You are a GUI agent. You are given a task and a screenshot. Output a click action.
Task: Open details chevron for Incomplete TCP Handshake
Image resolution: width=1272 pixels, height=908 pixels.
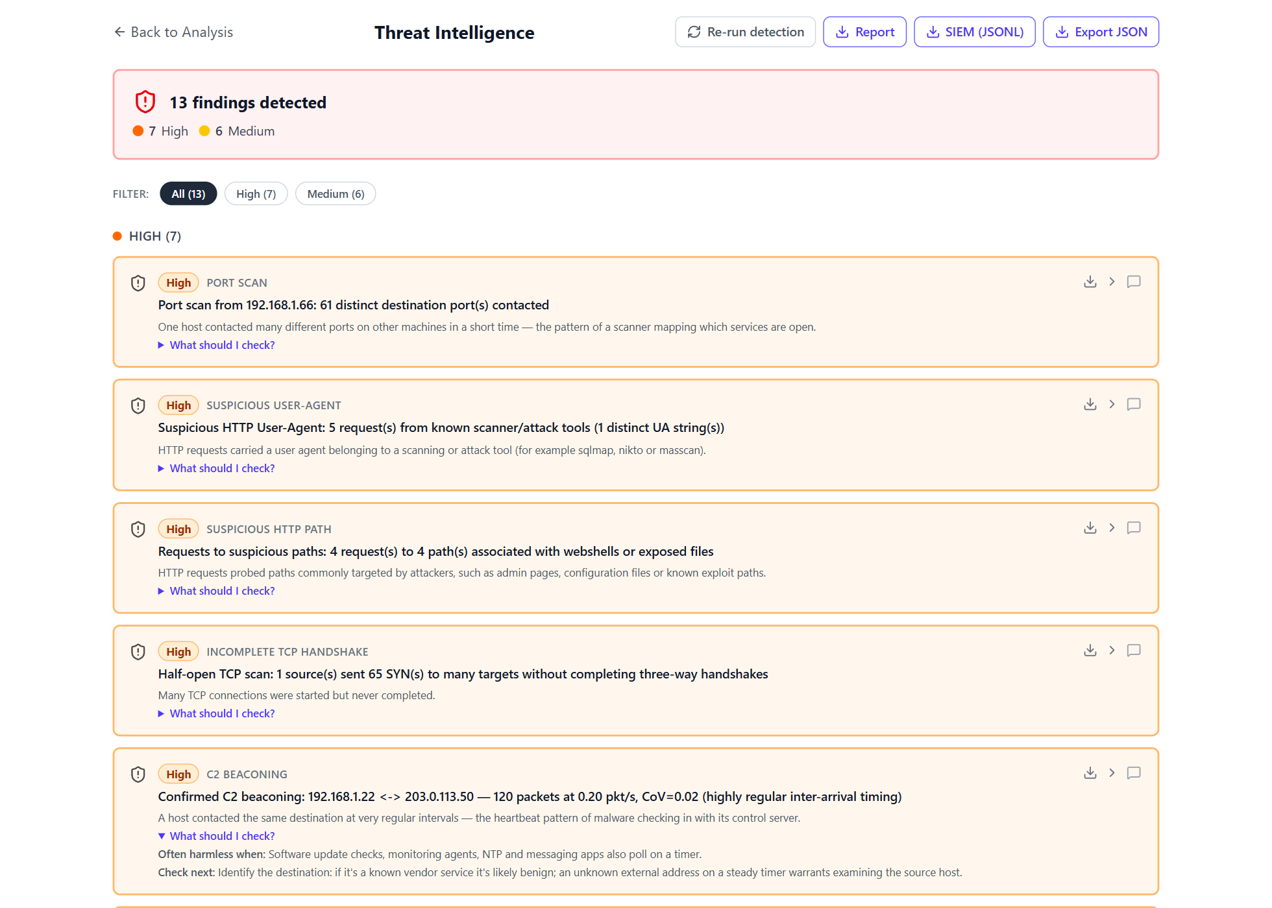click(1112, 650)
